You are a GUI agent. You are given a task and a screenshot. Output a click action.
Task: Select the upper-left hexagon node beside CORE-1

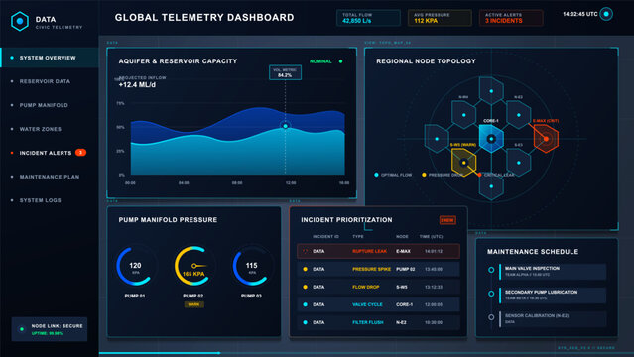[x=463, y=115]
